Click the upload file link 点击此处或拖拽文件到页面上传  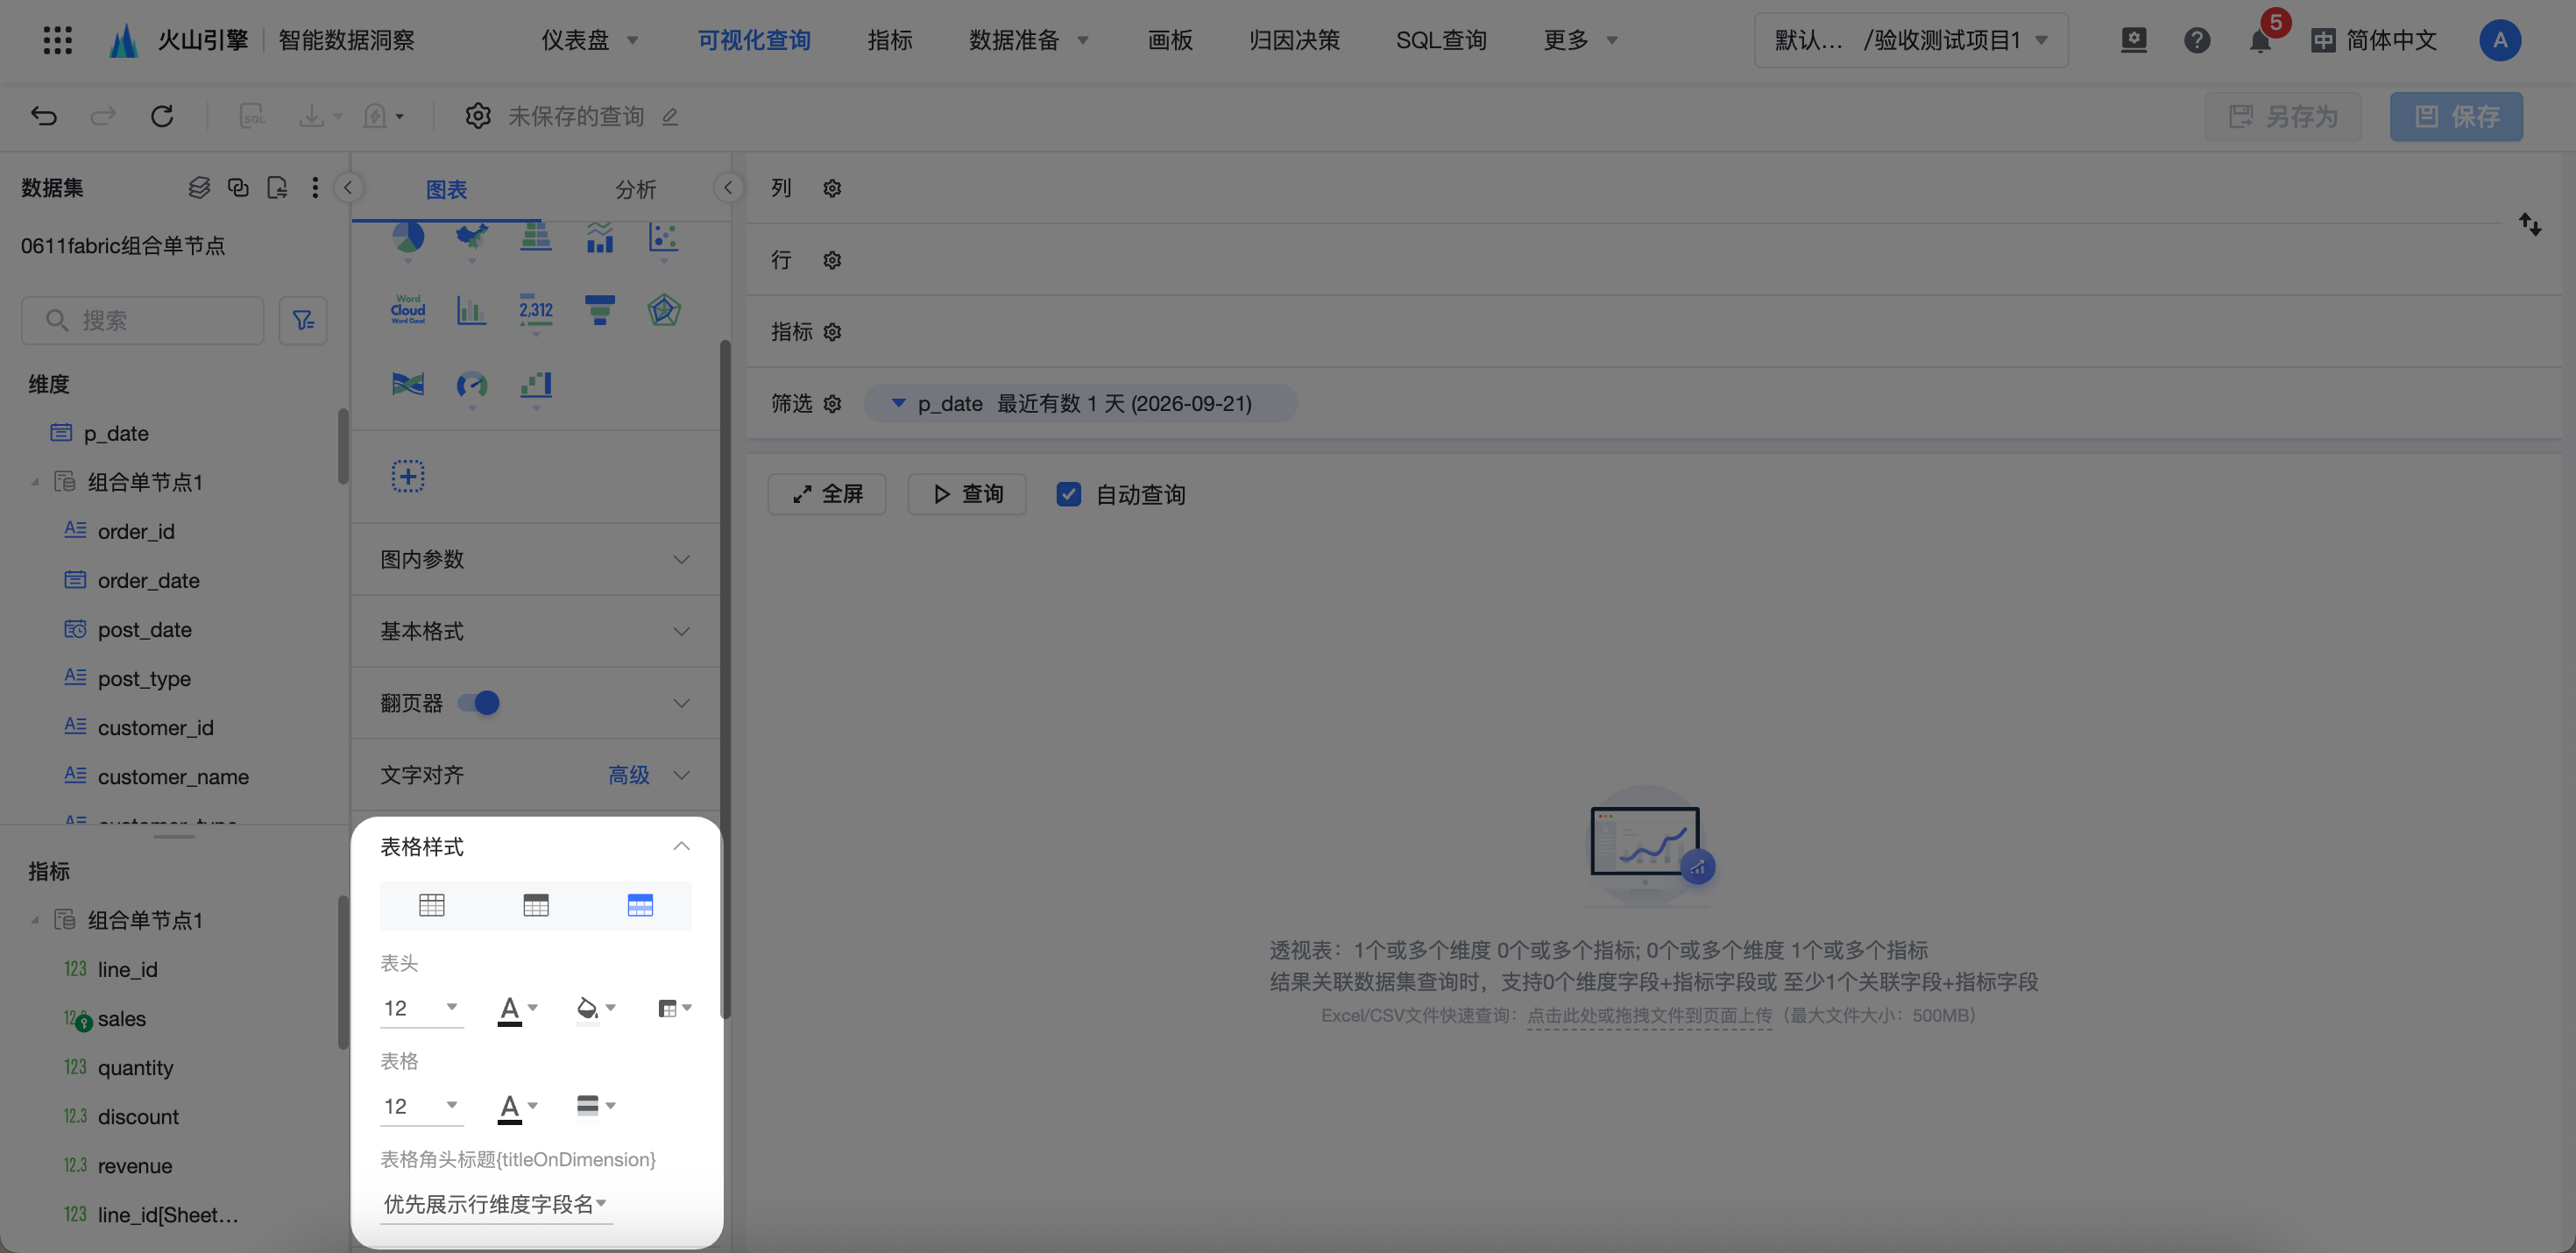point(1649,1015)
